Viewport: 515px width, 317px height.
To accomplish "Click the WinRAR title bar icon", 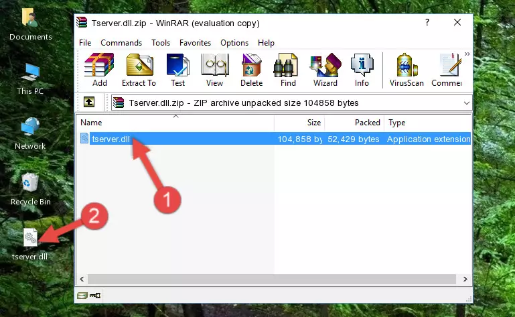I will pos(82,22).
